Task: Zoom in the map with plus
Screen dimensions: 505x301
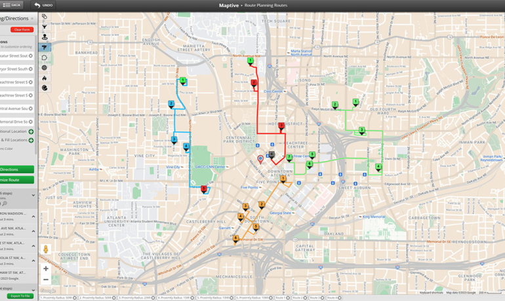Action: coord(46,268)
